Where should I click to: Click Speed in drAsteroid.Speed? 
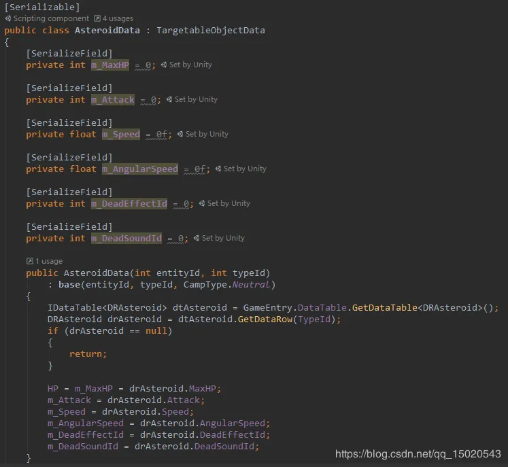point(175,412)
